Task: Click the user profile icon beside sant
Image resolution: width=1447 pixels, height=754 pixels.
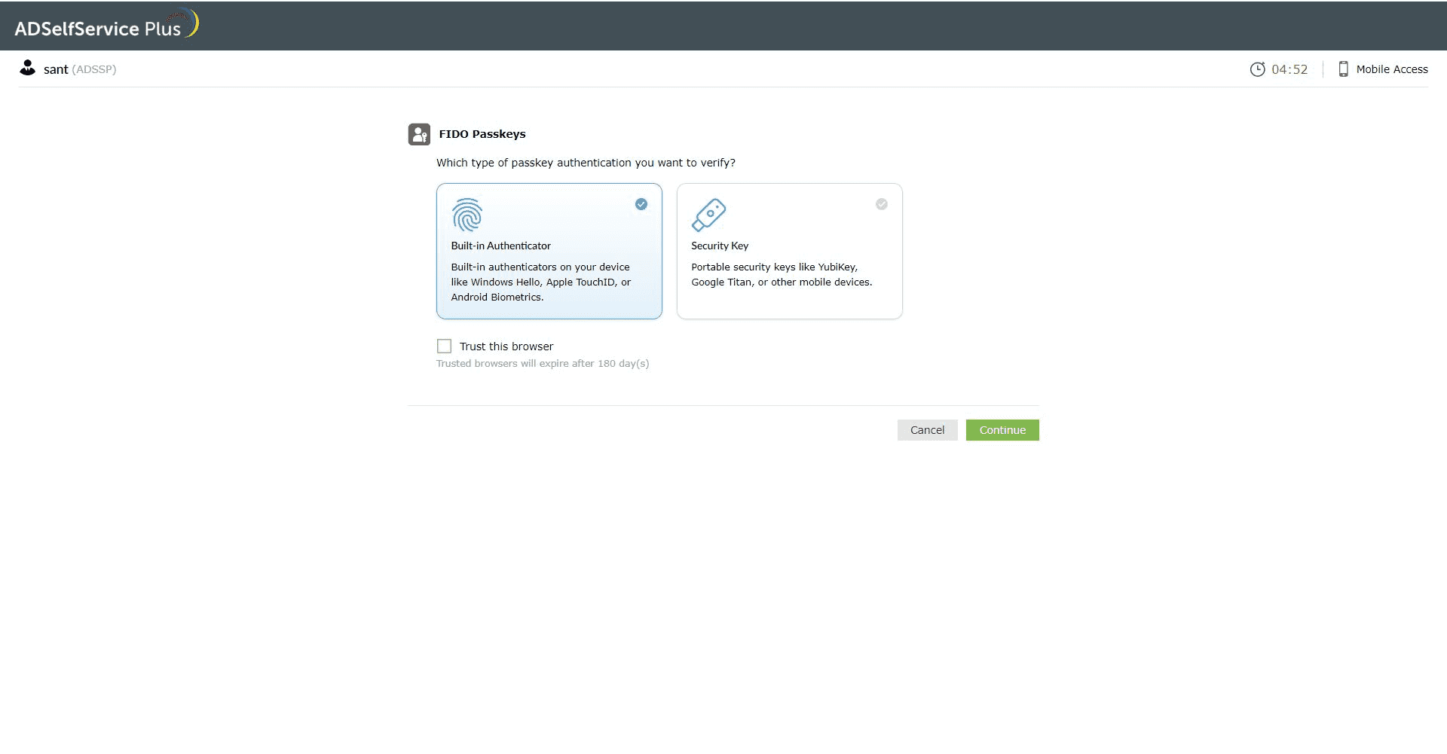Action: click(x=28, y=68)
